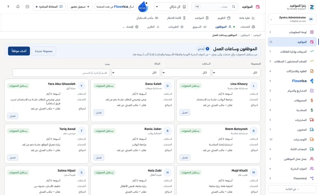Click the Flowmind sidebar icon
Image resolution: width=319 pixels, height=195 pixels.
click(x=312, y=178)
